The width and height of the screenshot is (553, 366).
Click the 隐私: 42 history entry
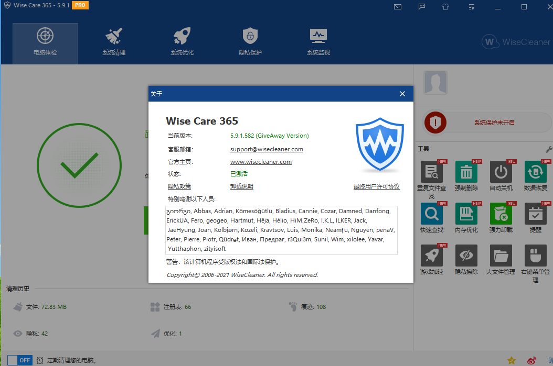(30, 334)
